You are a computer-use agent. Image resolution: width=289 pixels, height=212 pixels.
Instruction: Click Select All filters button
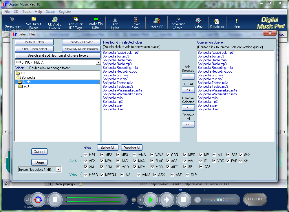[108, 148]
